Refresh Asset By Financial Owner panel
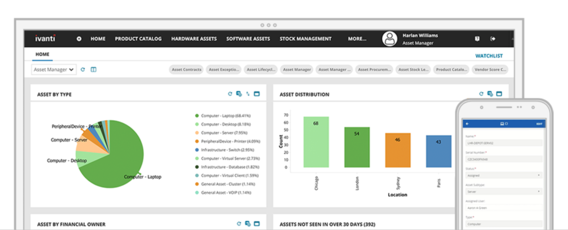 (x=239, y=224)
